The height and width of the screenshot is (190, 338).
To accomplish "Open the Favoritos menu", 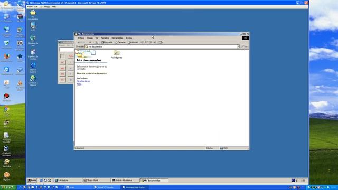I will (x=105, y=38).
